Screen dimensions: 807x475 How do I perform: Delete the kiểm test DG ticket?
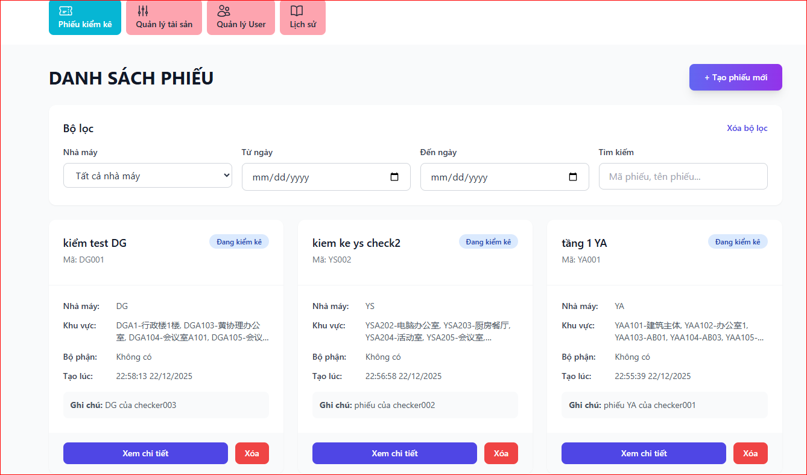coord(252,453)
